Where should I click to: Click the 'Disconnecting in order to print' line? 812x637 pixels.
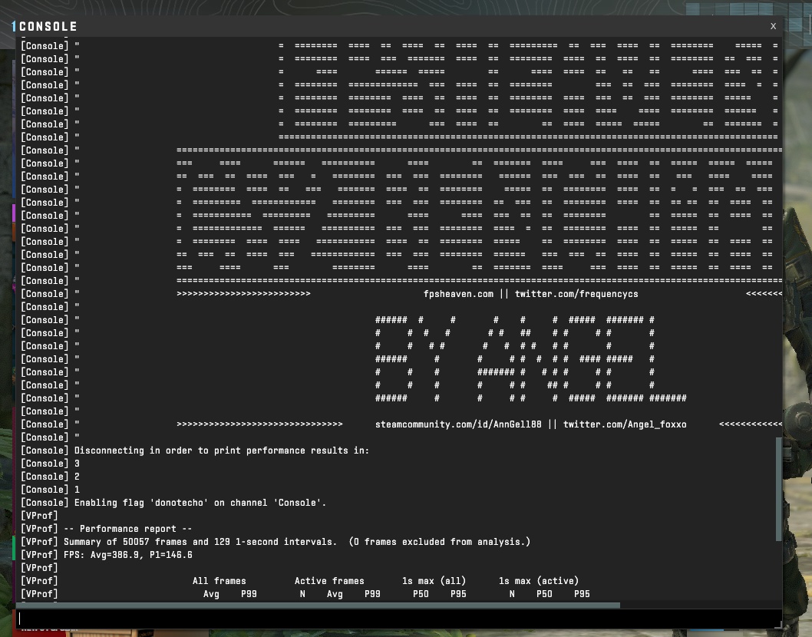[221, 451]
